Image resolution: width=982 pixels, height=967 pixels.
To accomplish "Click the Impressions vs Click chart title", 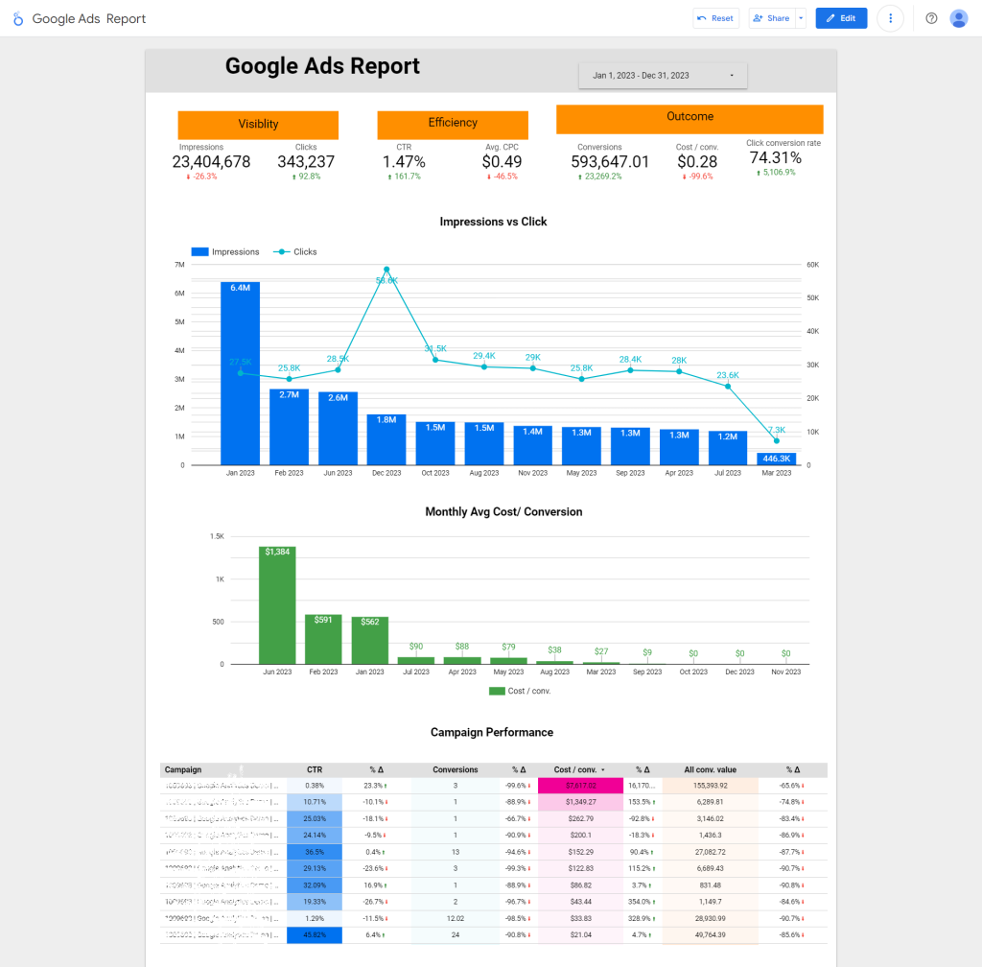I will click(x=493, y=222).
